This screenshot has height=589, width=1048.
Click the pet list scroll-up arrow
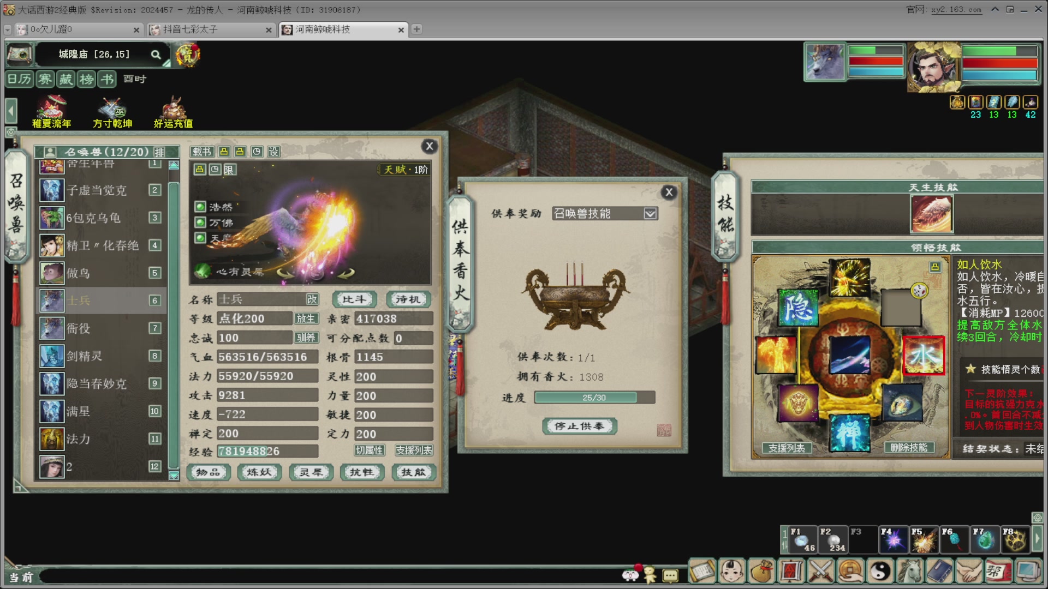coord(174,165)
